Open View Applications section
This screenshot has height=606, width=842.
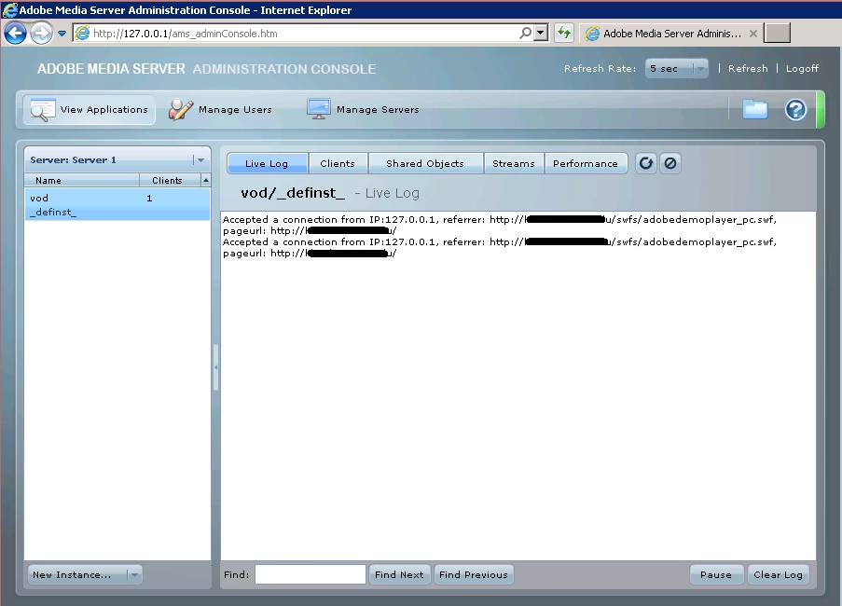[x=90, y=109]
